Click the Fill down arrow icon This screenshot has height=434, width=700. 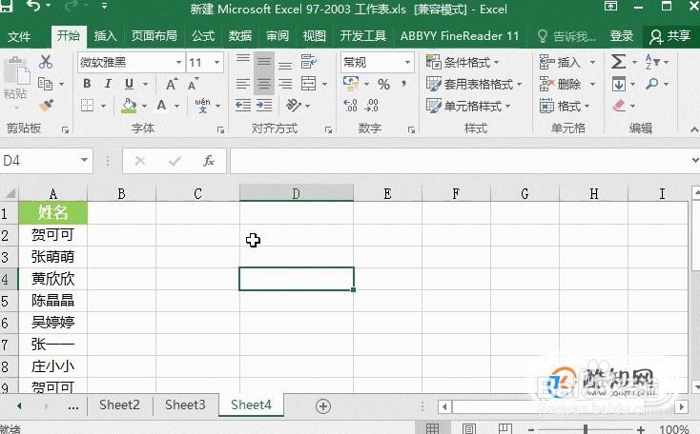pos(618,84)
